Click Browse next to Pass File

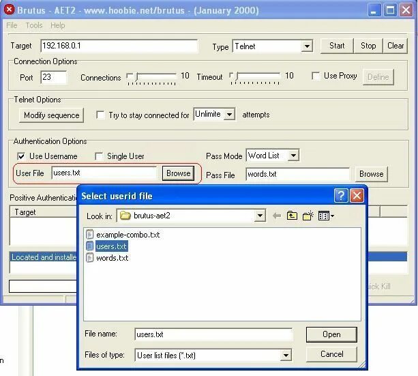pyautogui.click(x=371, y=174)
